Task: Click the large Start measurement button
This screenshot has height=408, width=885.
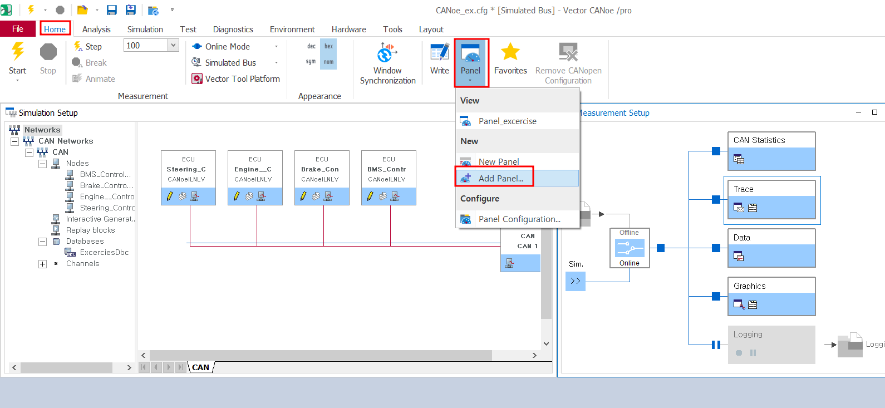Action: [17, 60]
